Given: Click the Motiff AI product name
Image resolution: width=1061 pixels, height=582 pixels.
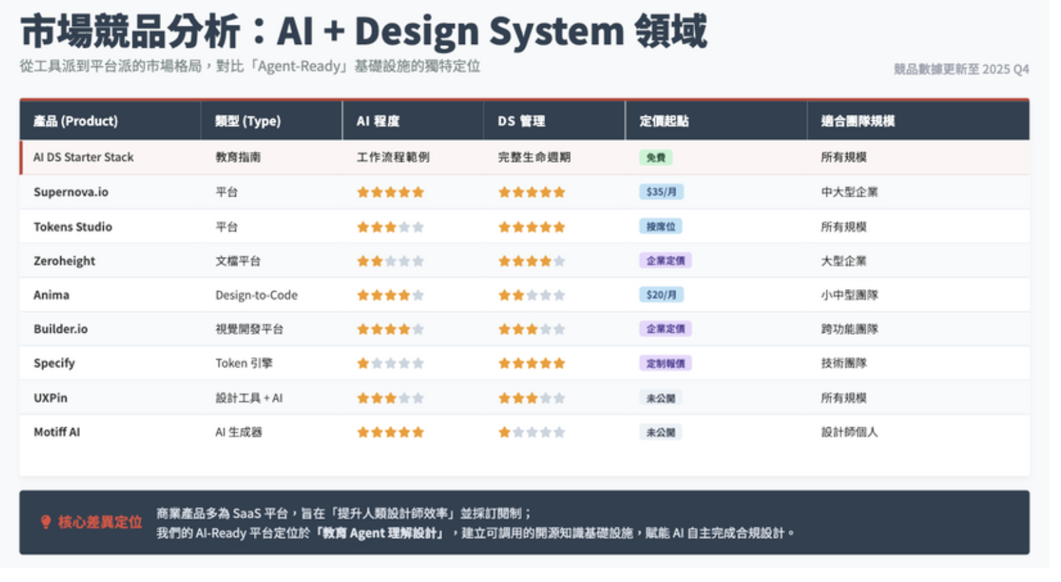Looking at the screenshot, I should point(57,432).
